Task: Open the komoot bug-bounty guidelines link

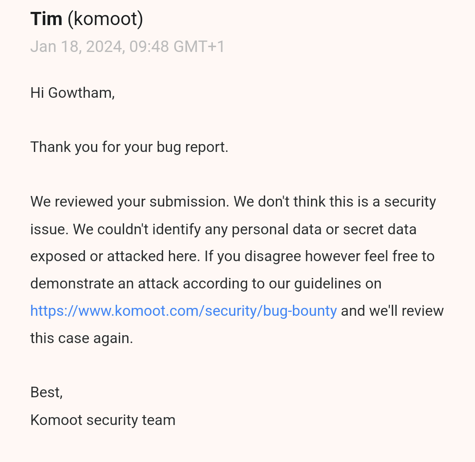Action: point(183,311)
